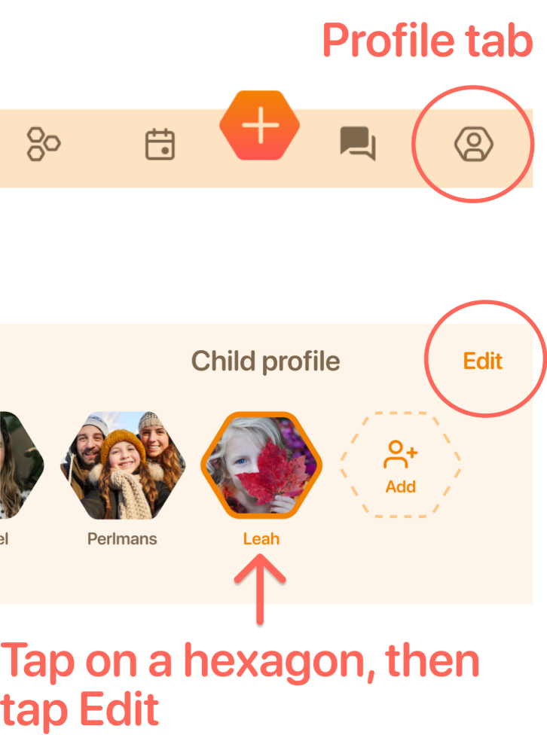Click the red upward arrow below Leah

tap(260, 590)
